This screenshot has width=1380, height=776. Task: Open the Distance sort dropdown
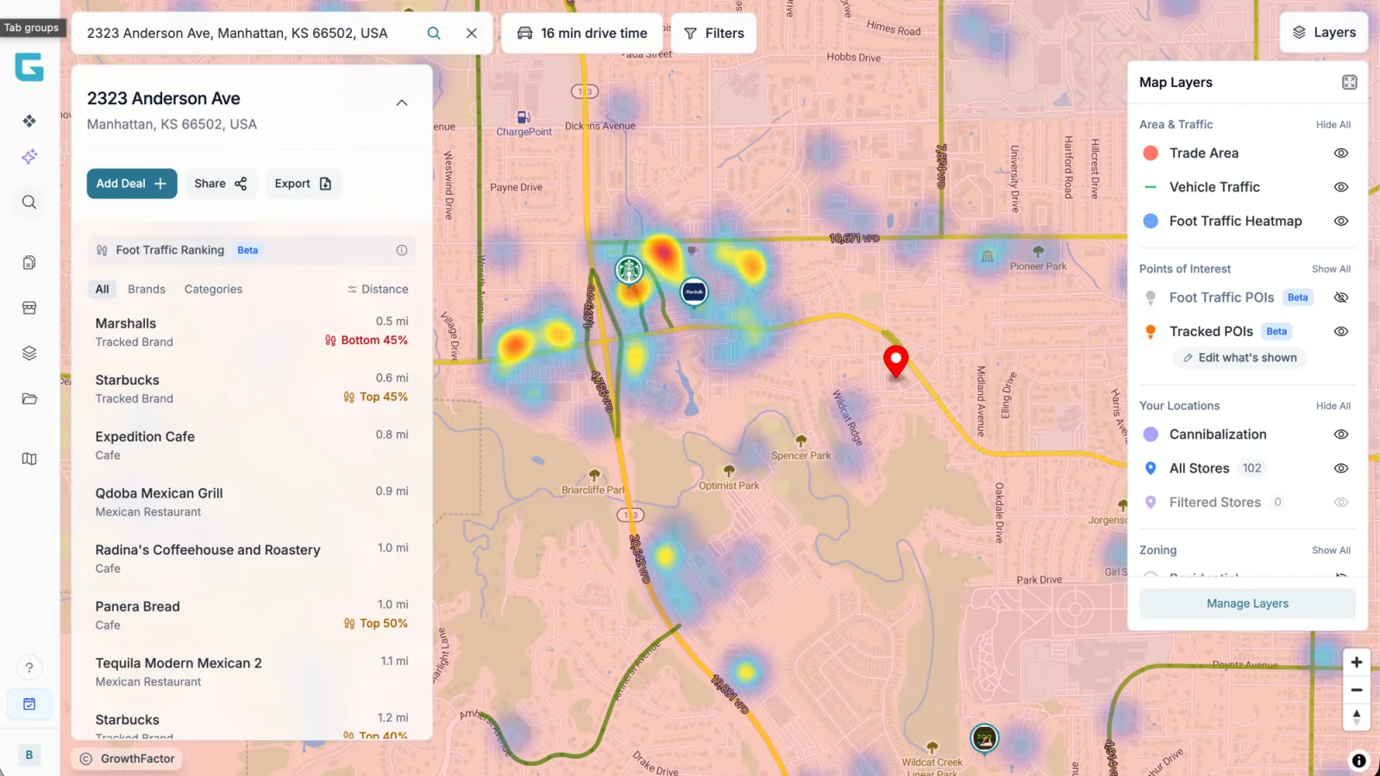pyautogui.click(x=378, y=289)
